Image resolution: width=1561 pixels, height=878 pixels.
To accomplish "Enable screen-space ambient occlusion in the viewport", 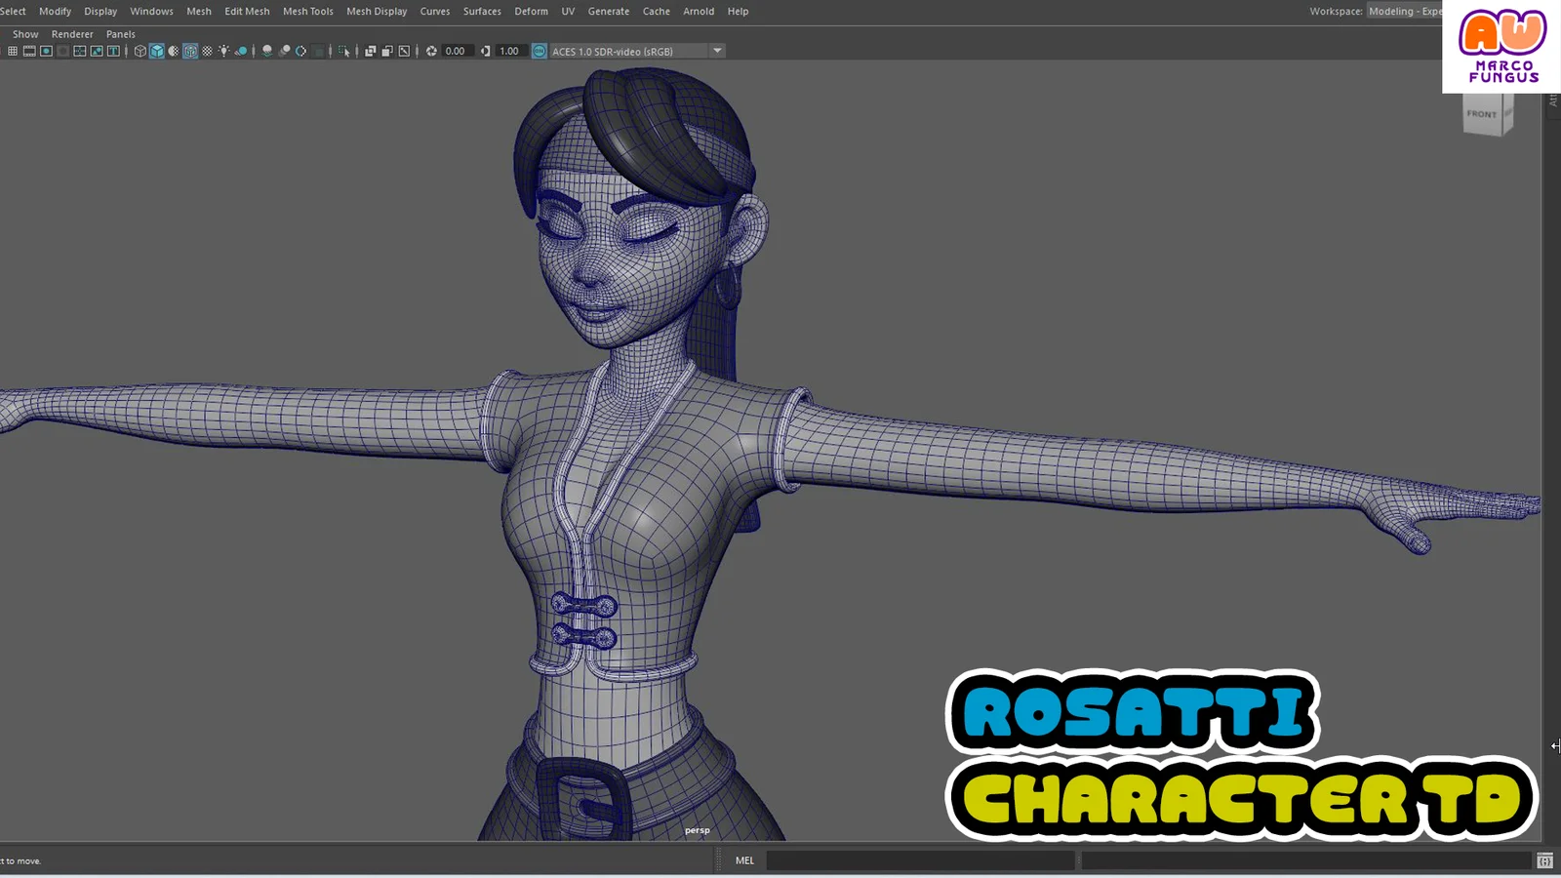I will pos(269,51).
